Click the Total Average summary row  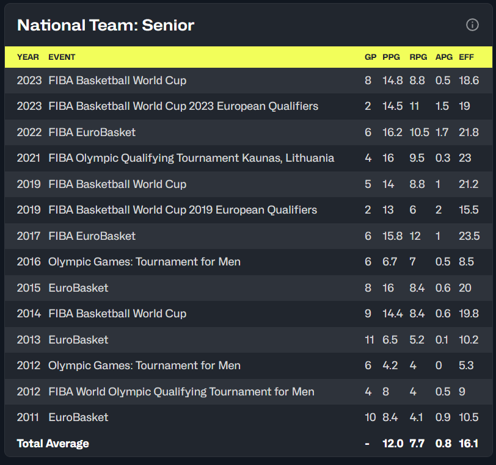coord(53,444)
